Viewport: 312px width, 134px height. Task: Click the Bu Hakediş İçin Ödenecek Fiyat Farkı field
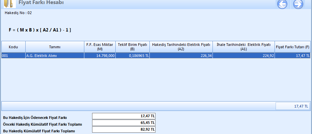pyautogui.click(x=124, y=116)
